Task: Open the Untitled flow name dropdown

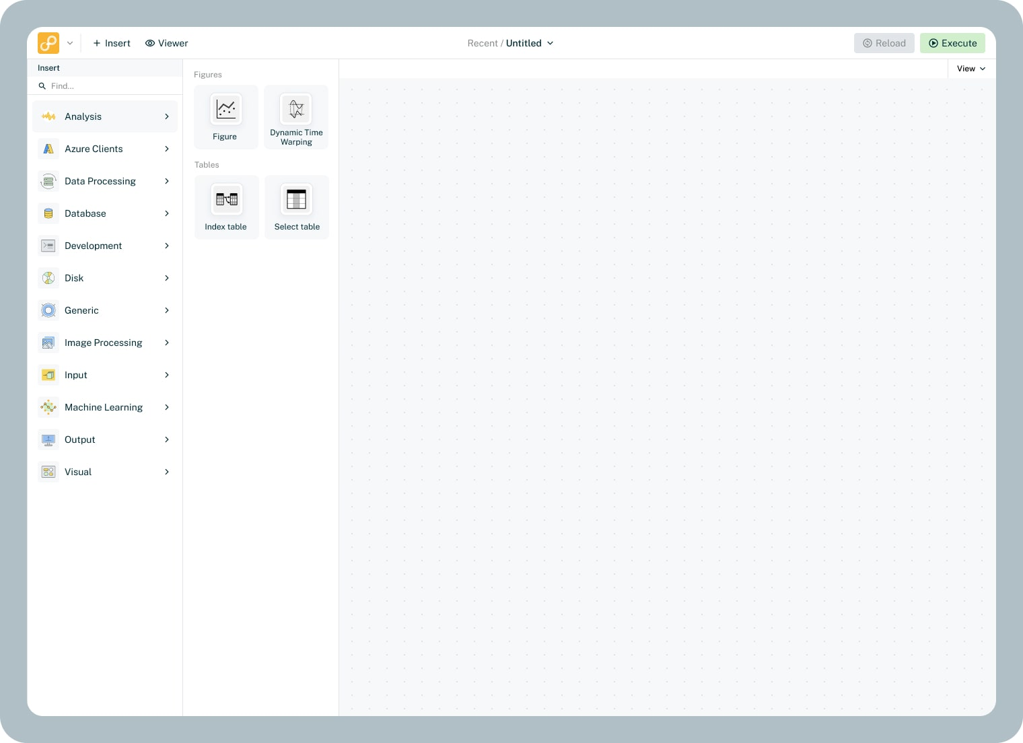Action: pos(530,43)
